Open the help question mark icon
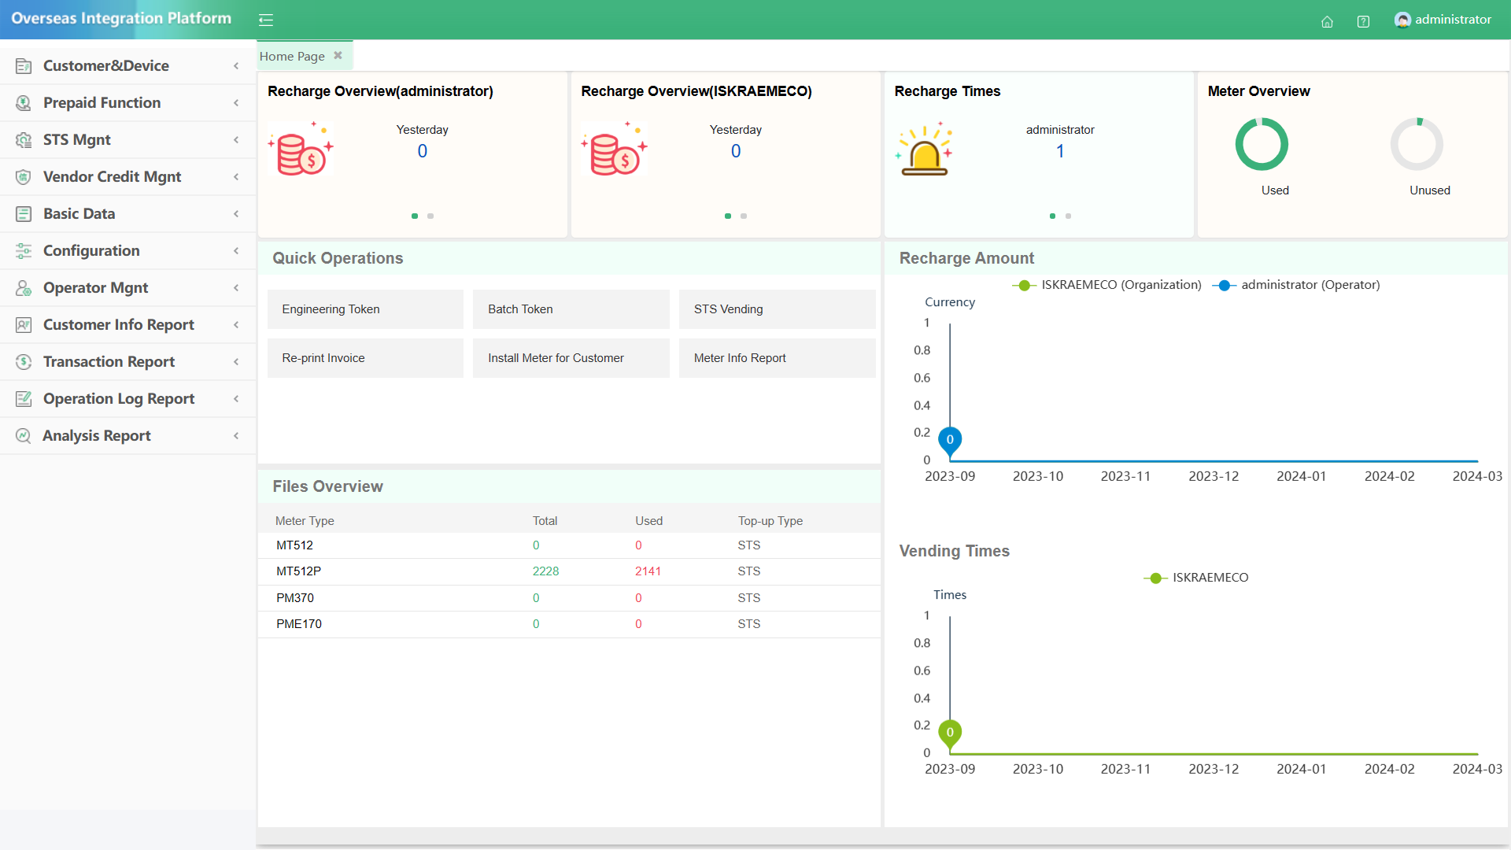1511x850 pixels. coord(1363,21)
